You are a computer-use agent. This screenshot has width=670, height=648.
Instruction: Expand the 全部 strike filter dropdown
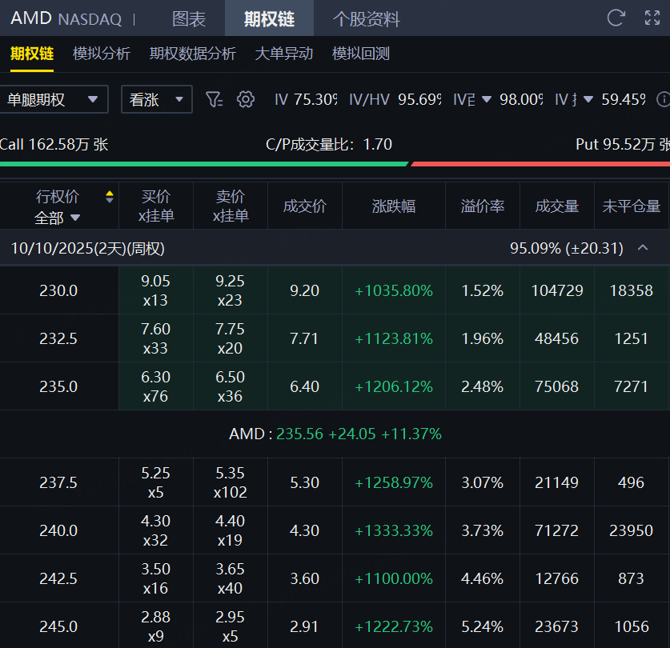(58, 218)
